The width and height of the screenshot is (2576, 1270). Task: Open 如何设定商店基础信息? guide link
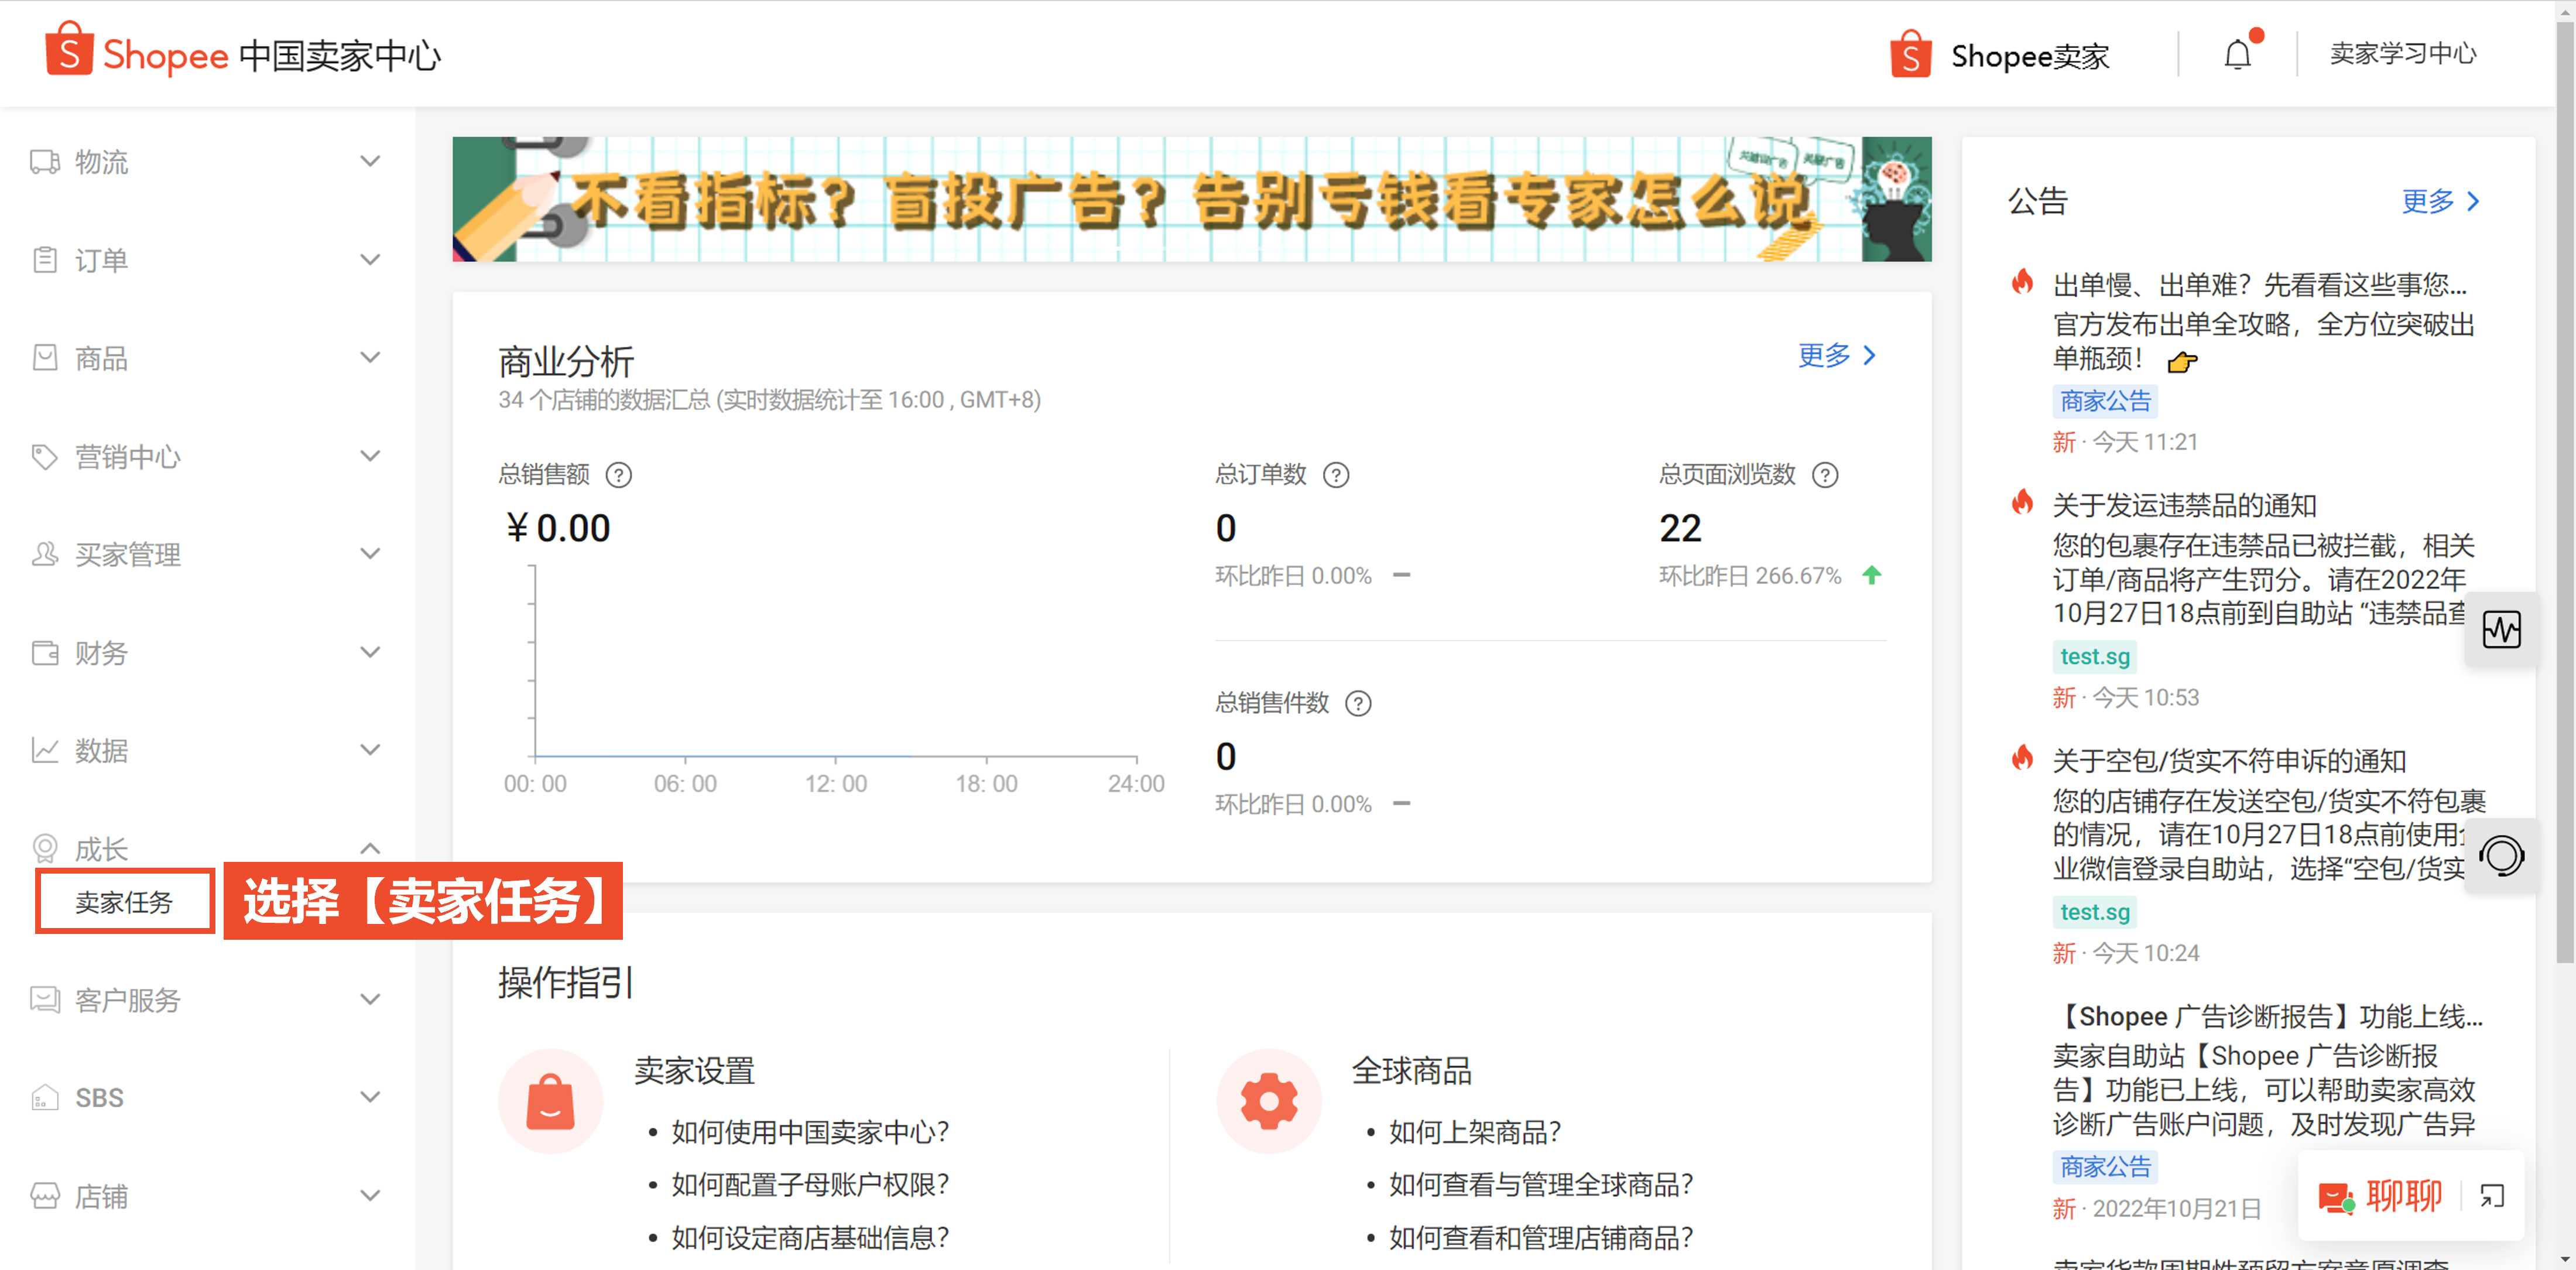pos(810,1238)
